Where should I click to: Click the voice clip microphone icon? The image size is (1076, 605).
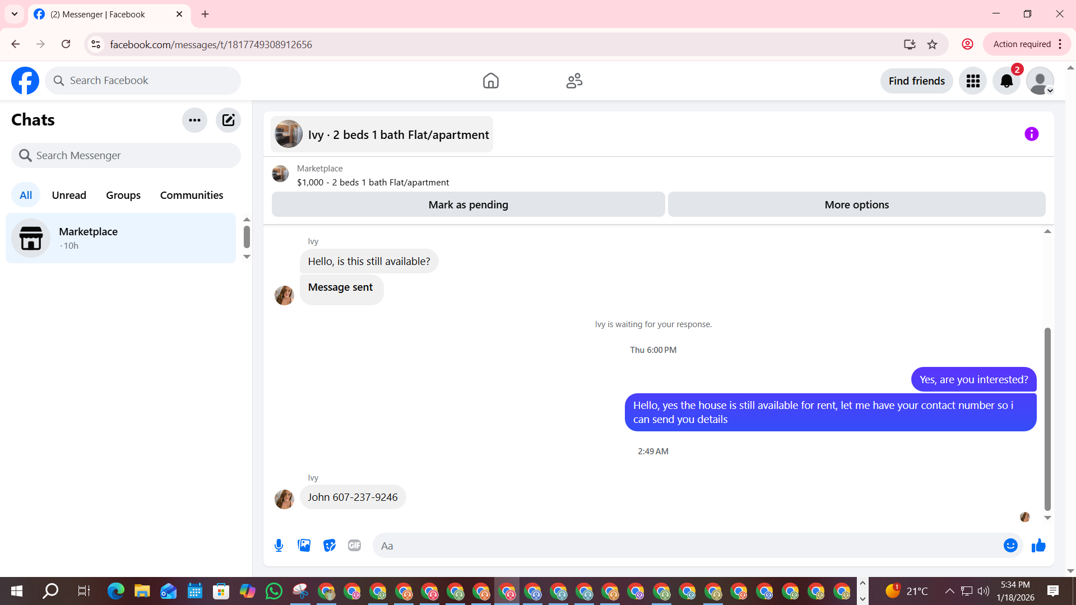pyautogui.click(x=279, y=545)
